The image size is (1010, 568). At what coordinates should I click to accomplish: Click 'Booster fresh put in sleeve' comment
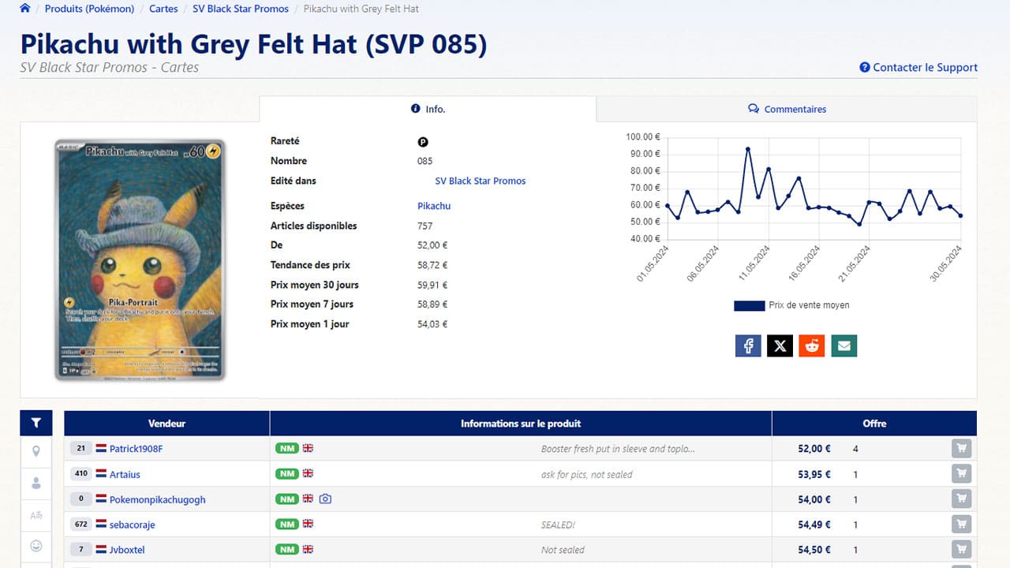[x=618, y=449]
